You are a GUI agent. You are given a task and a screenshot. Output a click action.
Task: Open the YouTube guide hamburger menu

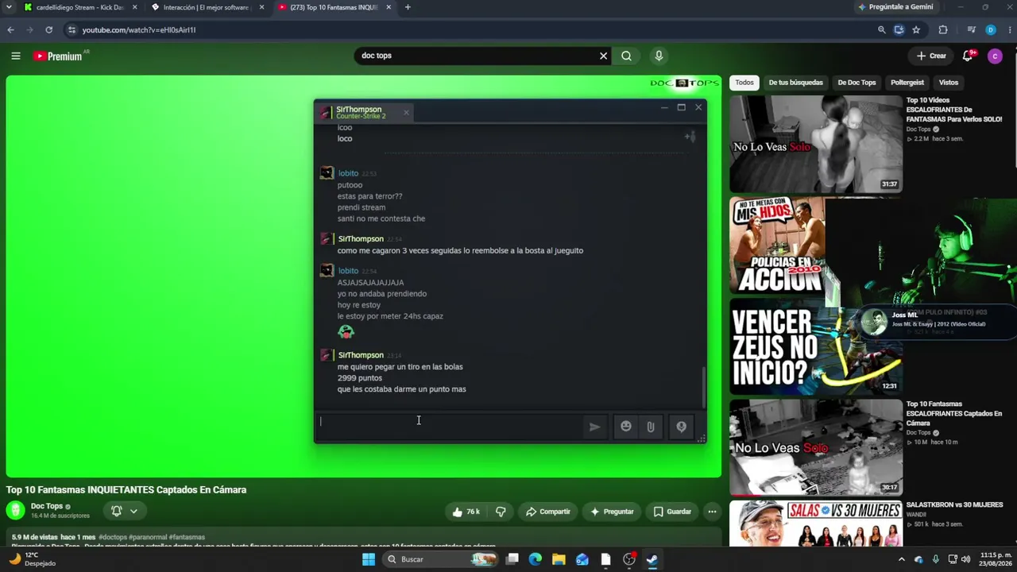pos(16,56)
